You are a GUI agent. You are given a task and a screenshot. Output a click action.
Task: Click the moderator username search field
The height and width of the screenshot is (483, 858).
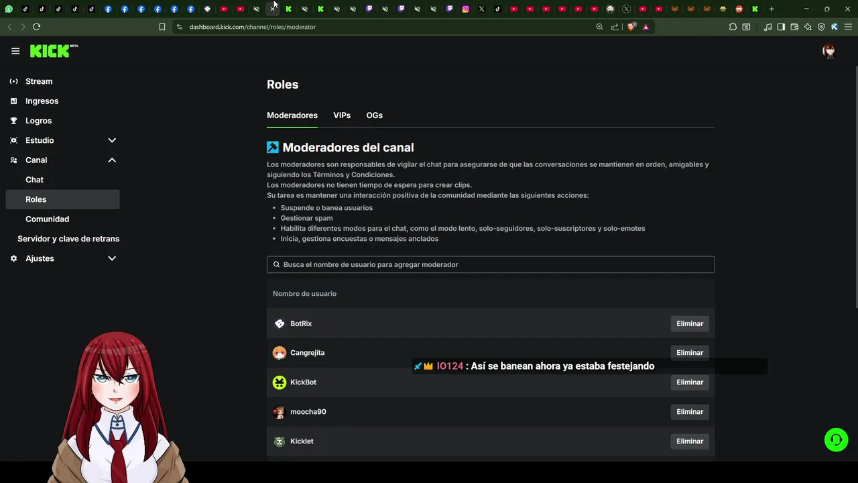tap(491, 264)
